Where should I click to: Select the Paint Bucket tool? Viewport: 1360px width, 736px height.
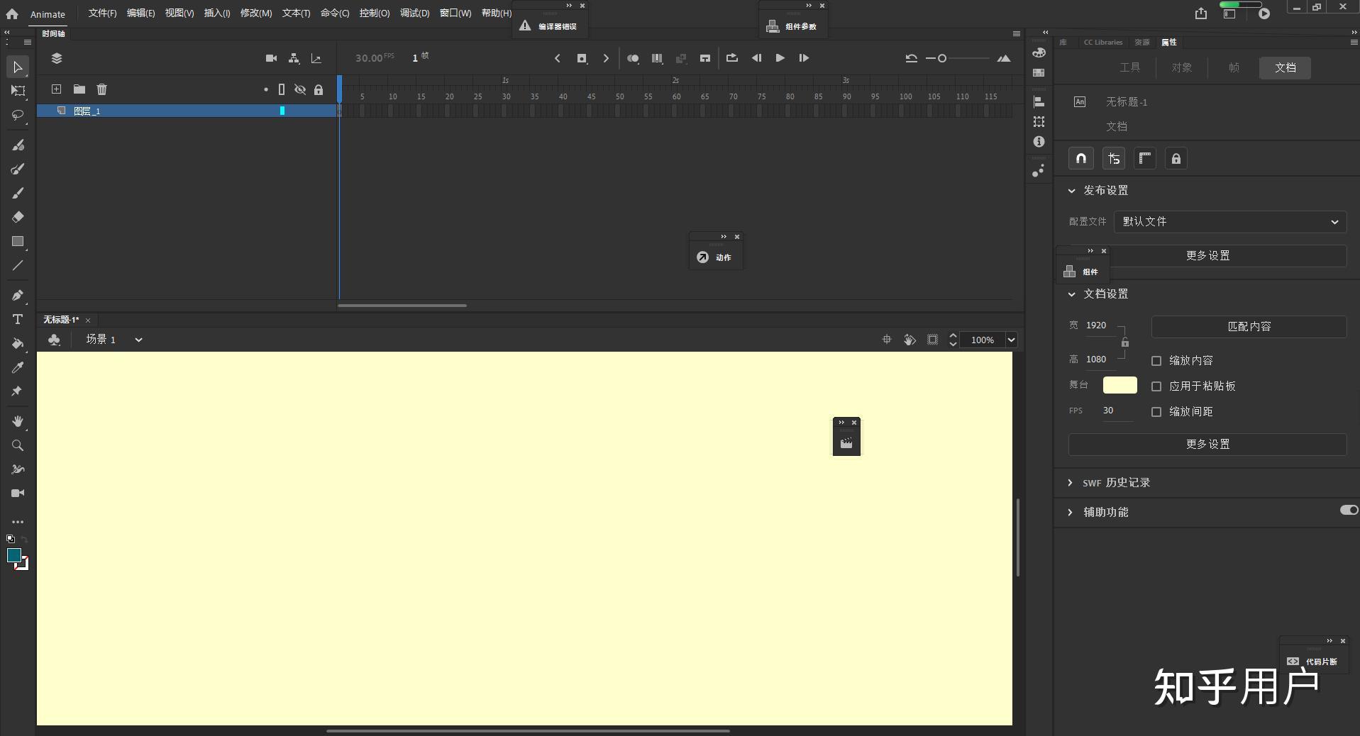(x=18, y=343)
